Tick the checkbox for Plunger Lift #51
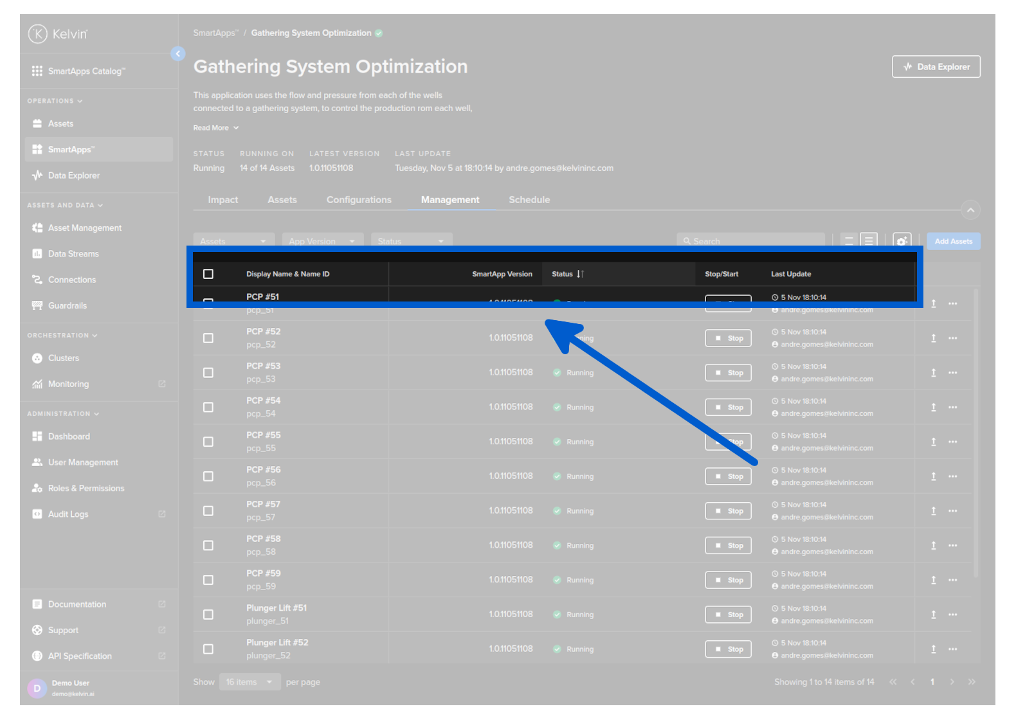The height and width of the screenshot is (720, 1016). [208, 615]
